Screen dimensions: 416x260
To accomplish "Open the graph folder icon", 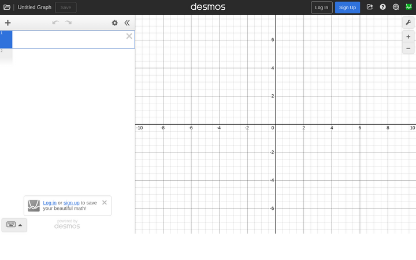I will (7, 8).
